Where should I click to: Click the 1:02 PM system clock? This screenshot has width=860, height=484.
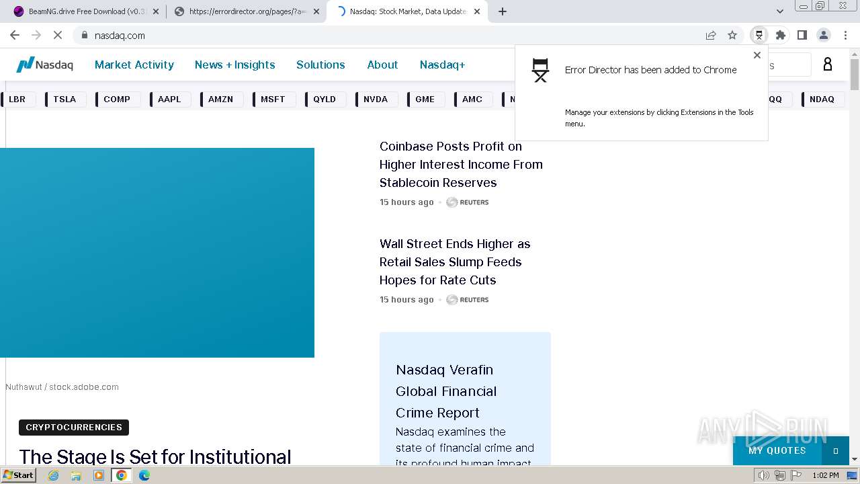(x=825, y=475)
